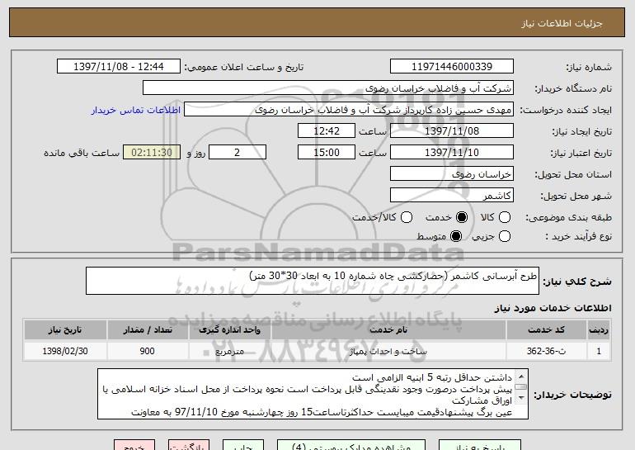The height and width of the screenshot is (450, 635).
Task: Click the validity time field 15:00
Action: point(327,153)
